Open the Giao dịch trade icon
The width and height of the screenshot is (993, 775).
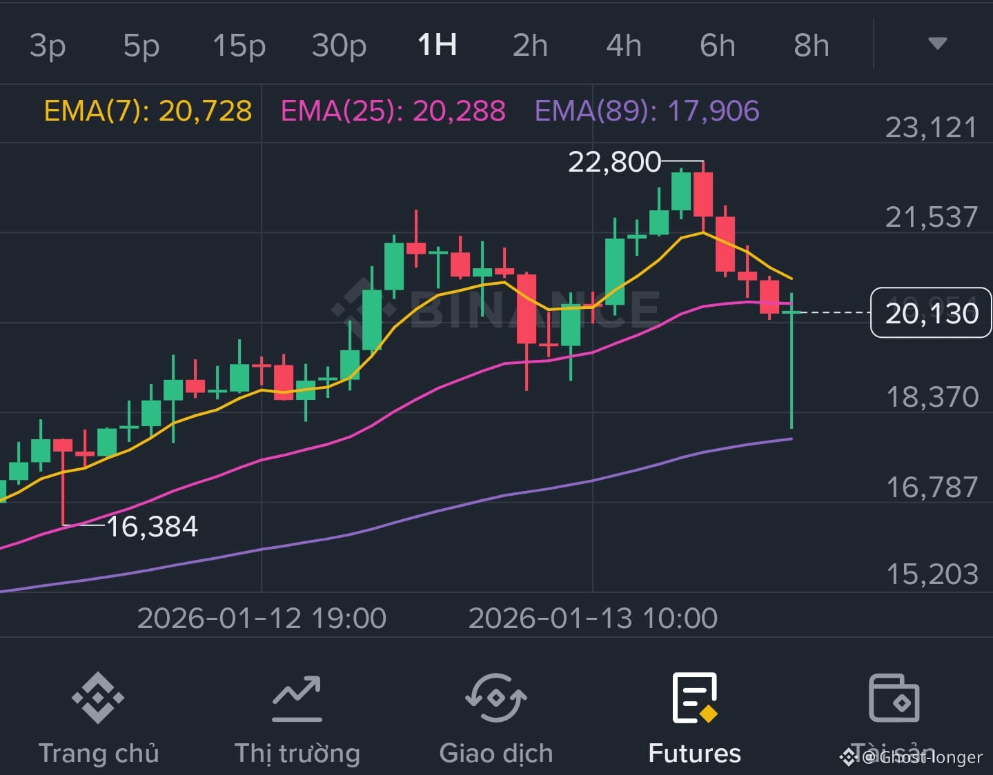(x=495, y=698)
